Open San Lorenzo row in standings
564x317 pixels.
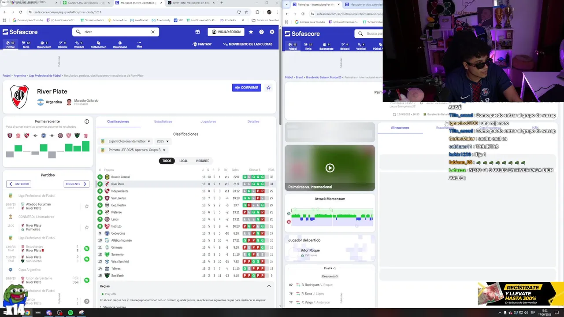pos(186,198)
